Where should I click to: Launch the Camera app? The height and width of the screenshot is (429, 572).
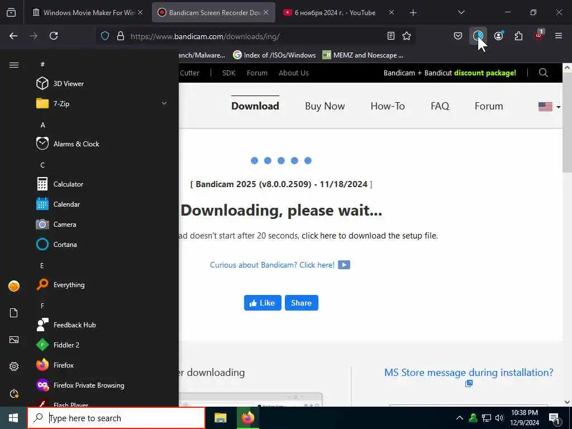[x=56, y=225]
